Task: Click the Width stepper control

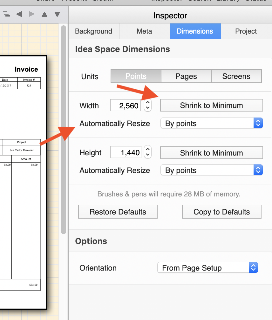Action: 147,106
